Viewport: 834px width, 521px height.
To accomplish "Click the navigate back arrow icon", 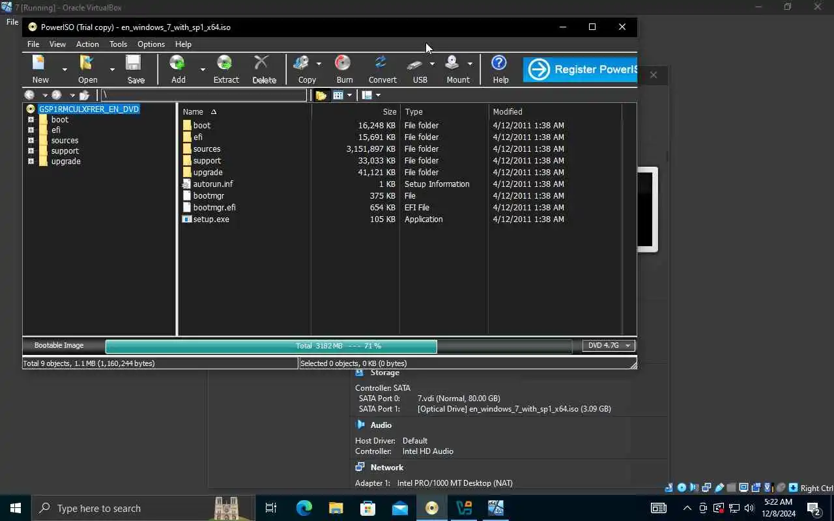I will 29,95.
